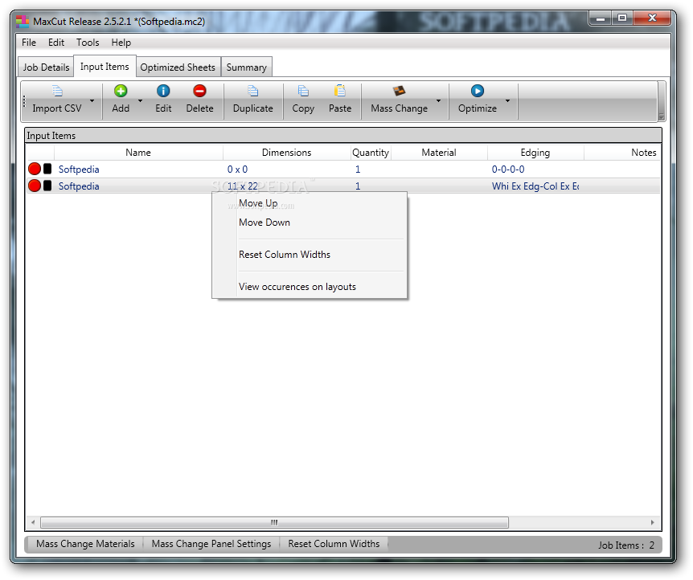Expand the Mass Change dropdown arrow

coord(438,100)
